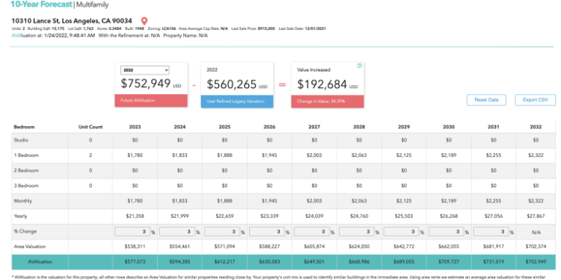Open the forecast year dropdown showing 2032
The image size is (561, 280).
145,70
